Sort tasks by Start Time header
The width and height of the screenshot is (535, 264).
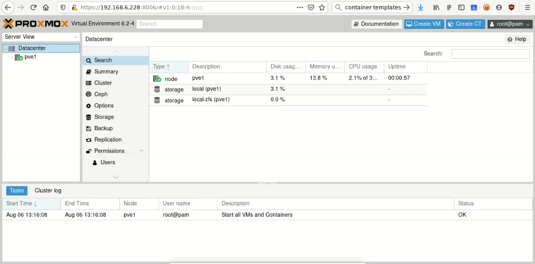[x=32, y=204]
